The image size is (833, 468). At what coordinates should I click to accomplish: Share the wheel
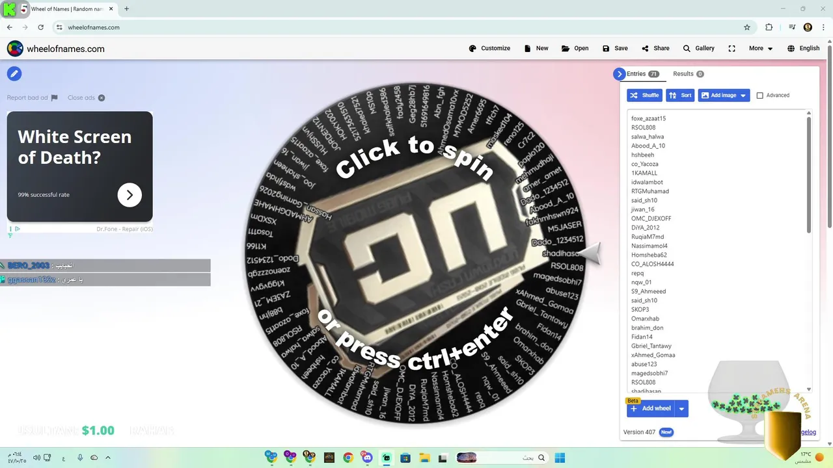pyautogui.click(x=655, y=48)
